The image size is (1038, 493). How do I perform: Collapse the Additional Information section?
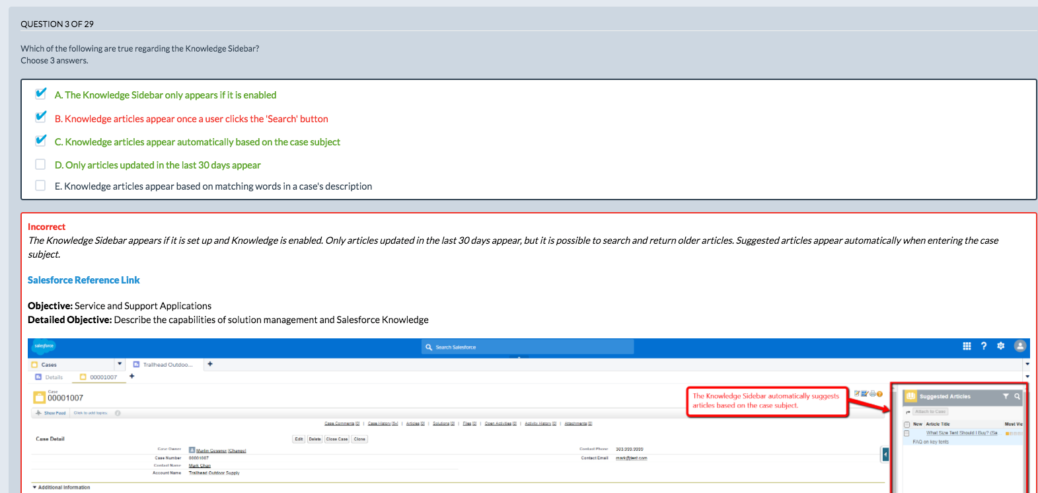[34, 488]
